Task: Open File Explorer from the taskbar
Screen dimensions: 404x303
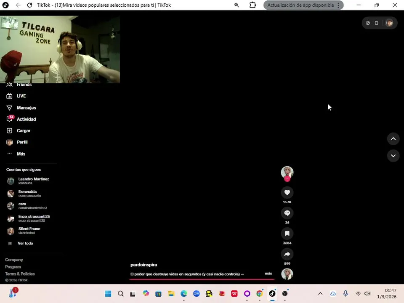Action: 171,293
